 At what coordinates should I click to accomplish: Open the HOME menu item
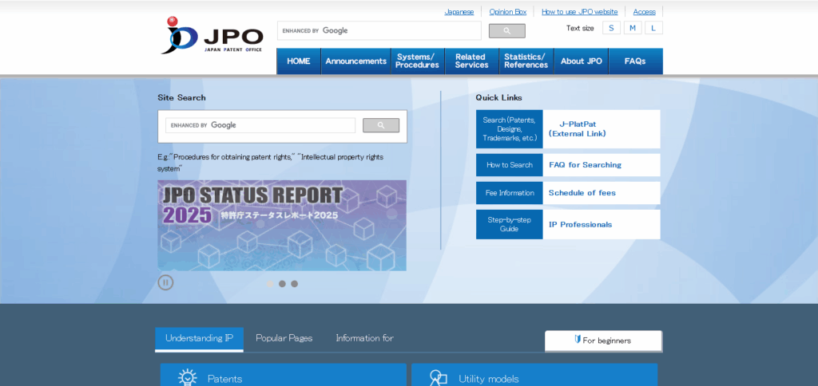tap(299, 61)
